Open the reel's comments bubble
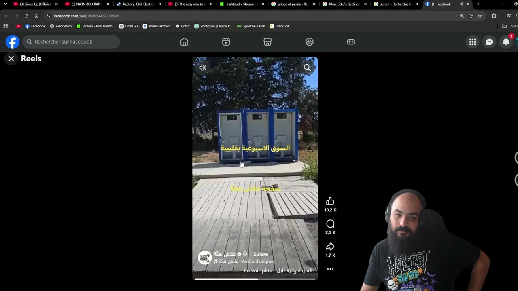Image resolution: width=518 pixels, height=291 pixels. (330, 224)
